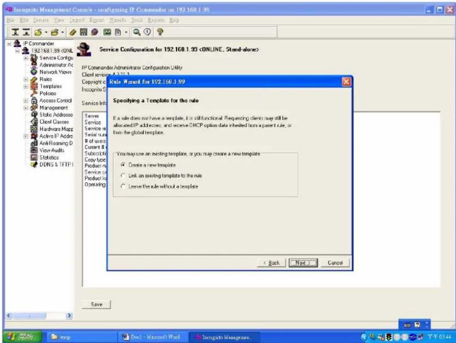Click the dark round toolbar icon before picture icon
The height and width of the screenshot is (343, 456).
pyautogui.click(x=94, y=32)
